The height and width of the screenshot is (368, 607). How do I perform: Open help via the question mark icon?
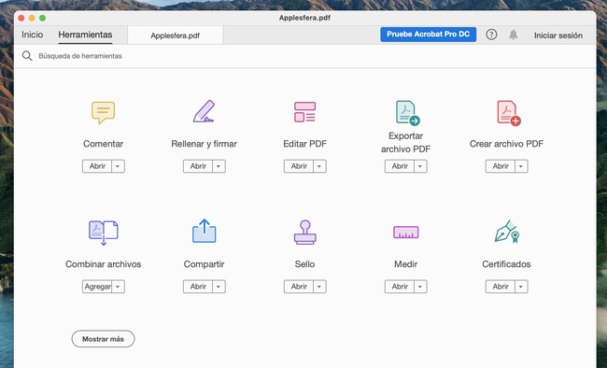pos(491,35)
